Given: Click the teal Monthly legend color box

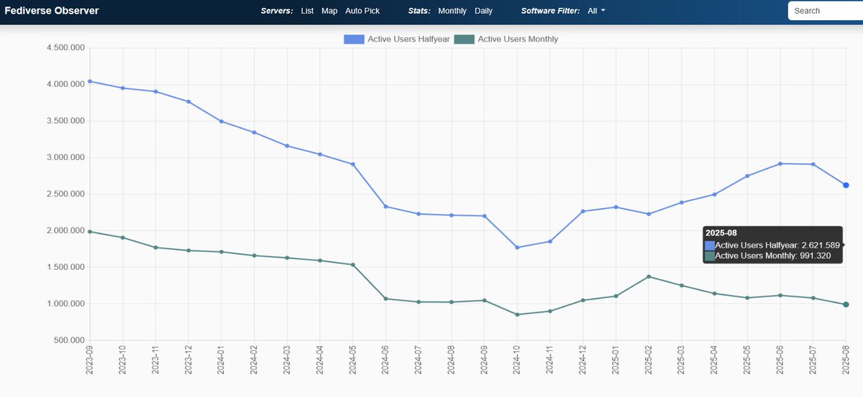Looking at the screenshot, I should click(465, 39).
